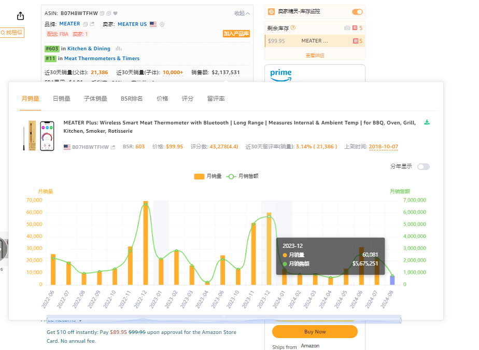
Task: Open external link icon beside B07H8WTFHW in chart
Action: click(x=112, y=147)
